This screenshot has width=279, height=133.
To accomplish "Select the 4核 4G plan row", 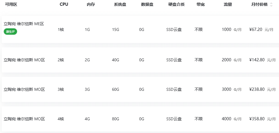I will click(x=140, y=119).
